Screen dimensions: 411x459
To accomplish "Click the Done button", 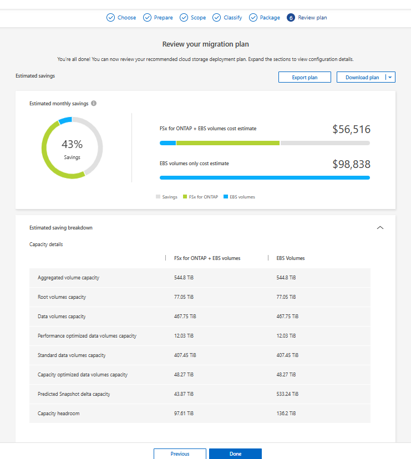I will [x=235, y=453].
